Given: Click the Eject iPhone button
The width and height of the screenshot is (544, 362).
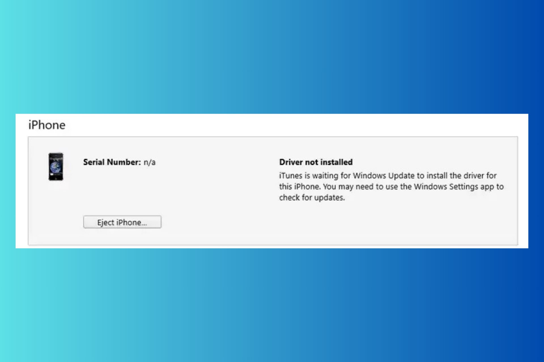Looking at the screenshot, I should [x=122, y=222].
